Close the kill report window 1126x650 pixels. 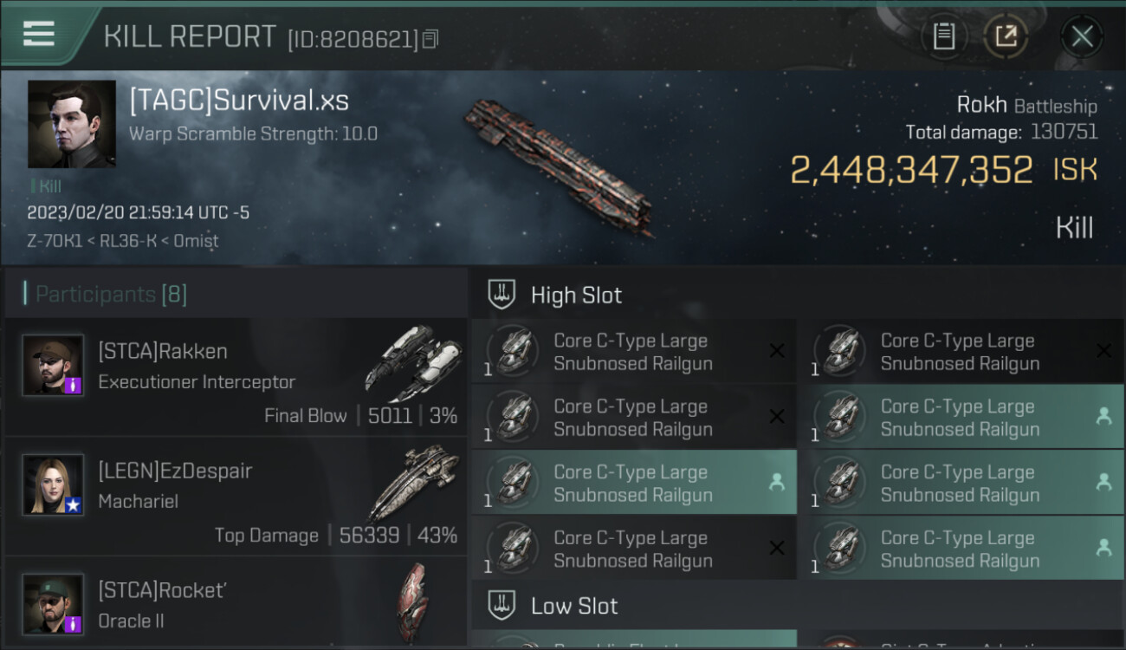pyautogui.click(x=1082, y=36)
